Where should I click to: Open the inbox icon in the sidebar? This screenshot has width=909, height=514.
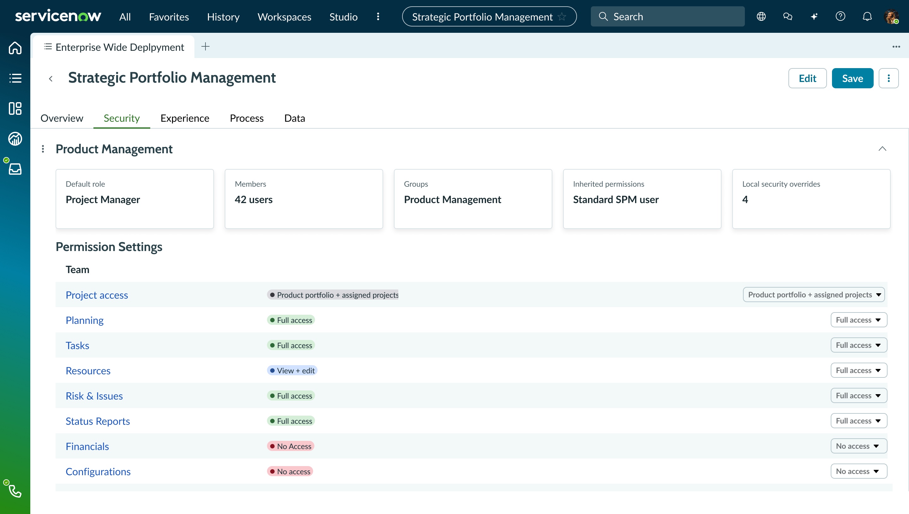(x=15, y=169)
